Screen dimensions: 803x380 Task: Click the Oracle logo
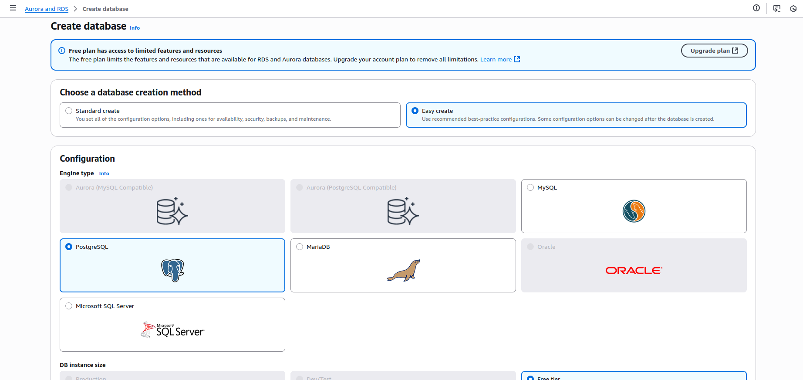634,271
